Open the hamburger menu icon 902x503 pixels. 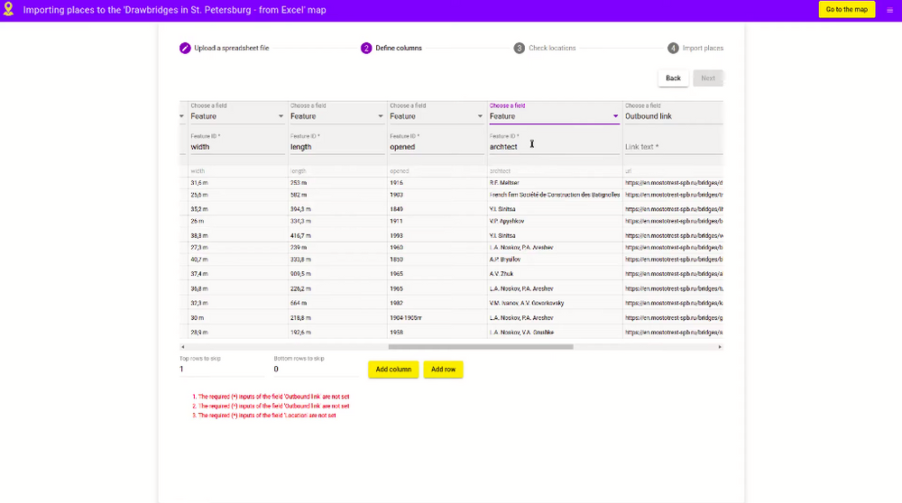[x=890, y=10]
